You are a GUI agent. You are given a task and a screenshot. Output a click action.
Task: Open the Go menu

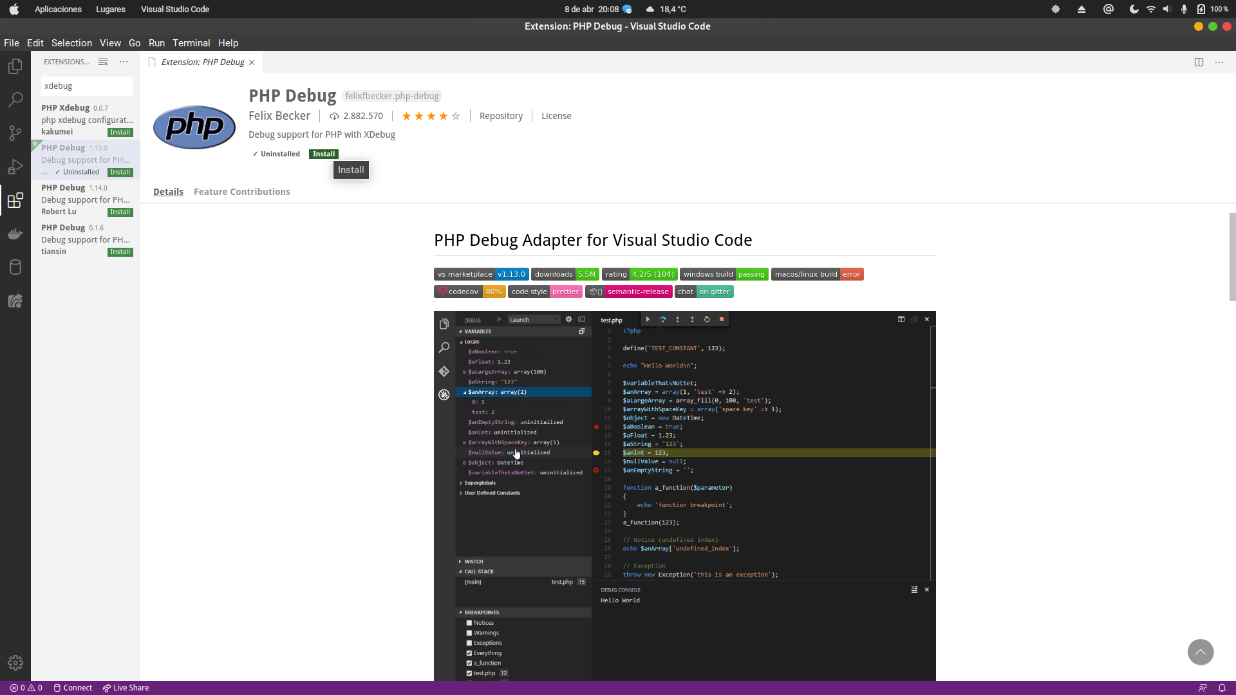(x=135, y=43)
